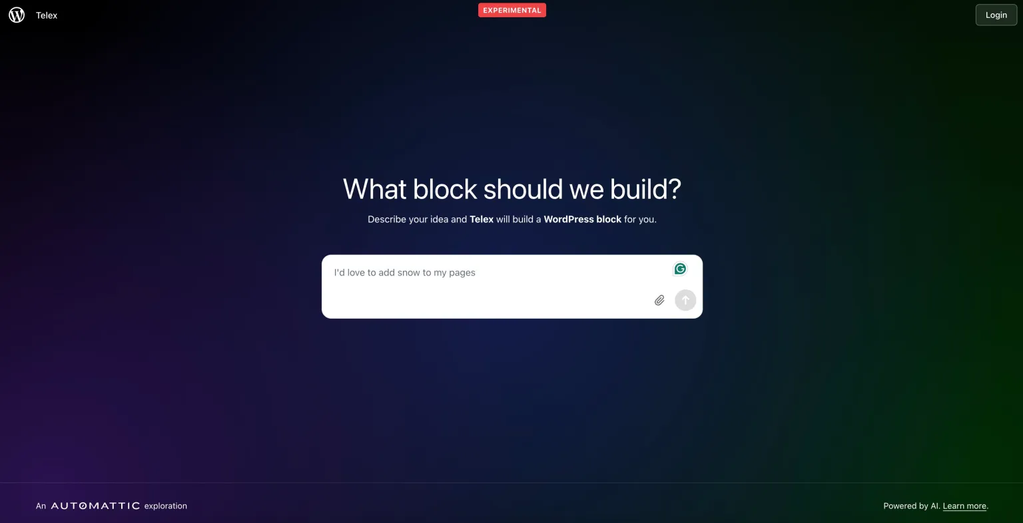Submit the prompt with the arrow button
The height and width of the screenshot is (523, 1023).
click(x=685, y=300)
